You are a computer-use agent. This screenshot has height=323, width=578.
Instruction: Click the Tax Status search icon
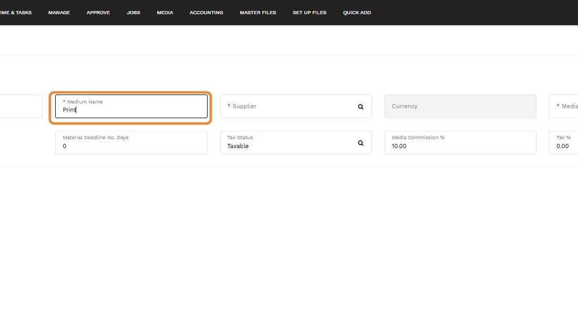pos(360,143)
